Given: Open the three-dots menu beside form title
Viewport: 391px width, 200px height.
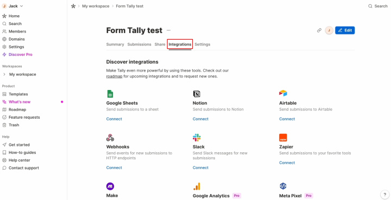Looking at the screenshot, I should 168,30.
